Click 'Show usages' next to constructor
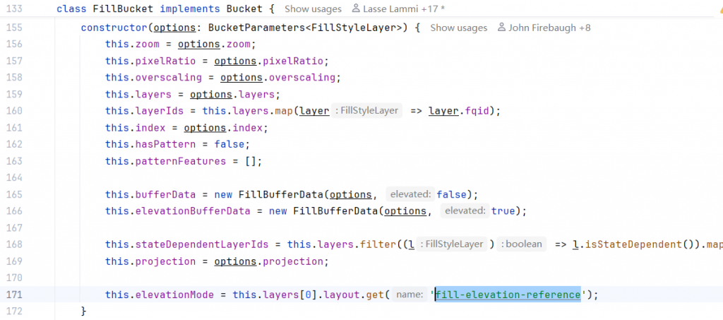Viewport: 723px width, 320px height. [459, 28]
